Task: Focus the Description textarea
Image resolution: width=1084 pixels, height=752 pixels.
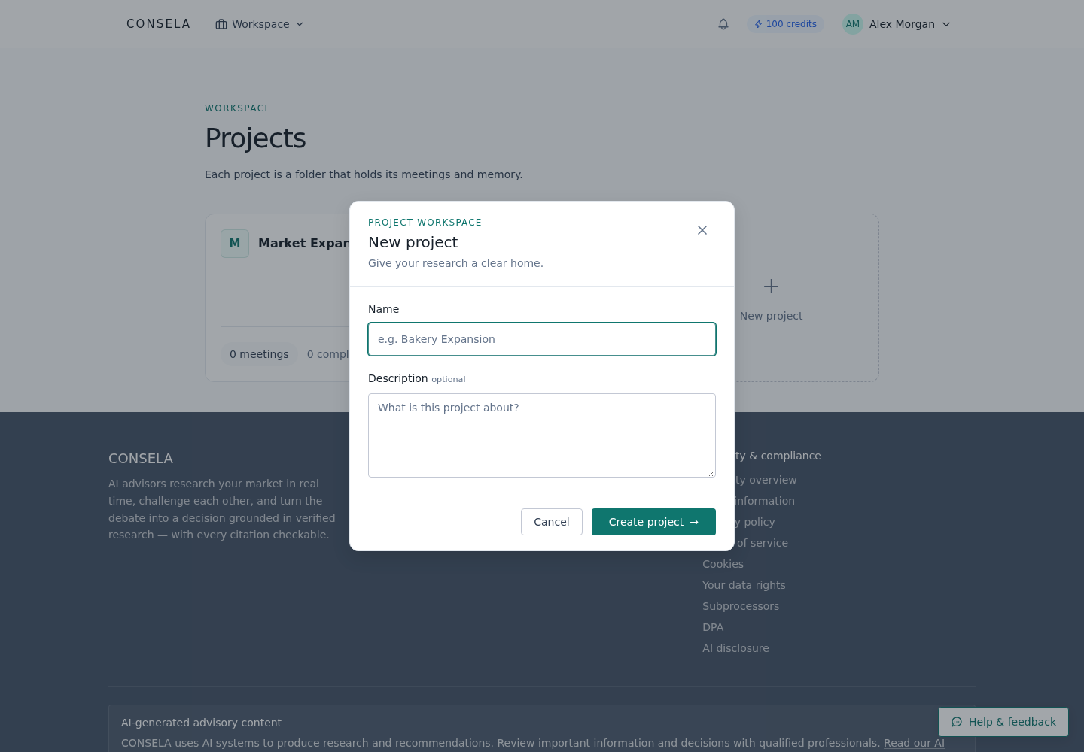Action: 542,435
